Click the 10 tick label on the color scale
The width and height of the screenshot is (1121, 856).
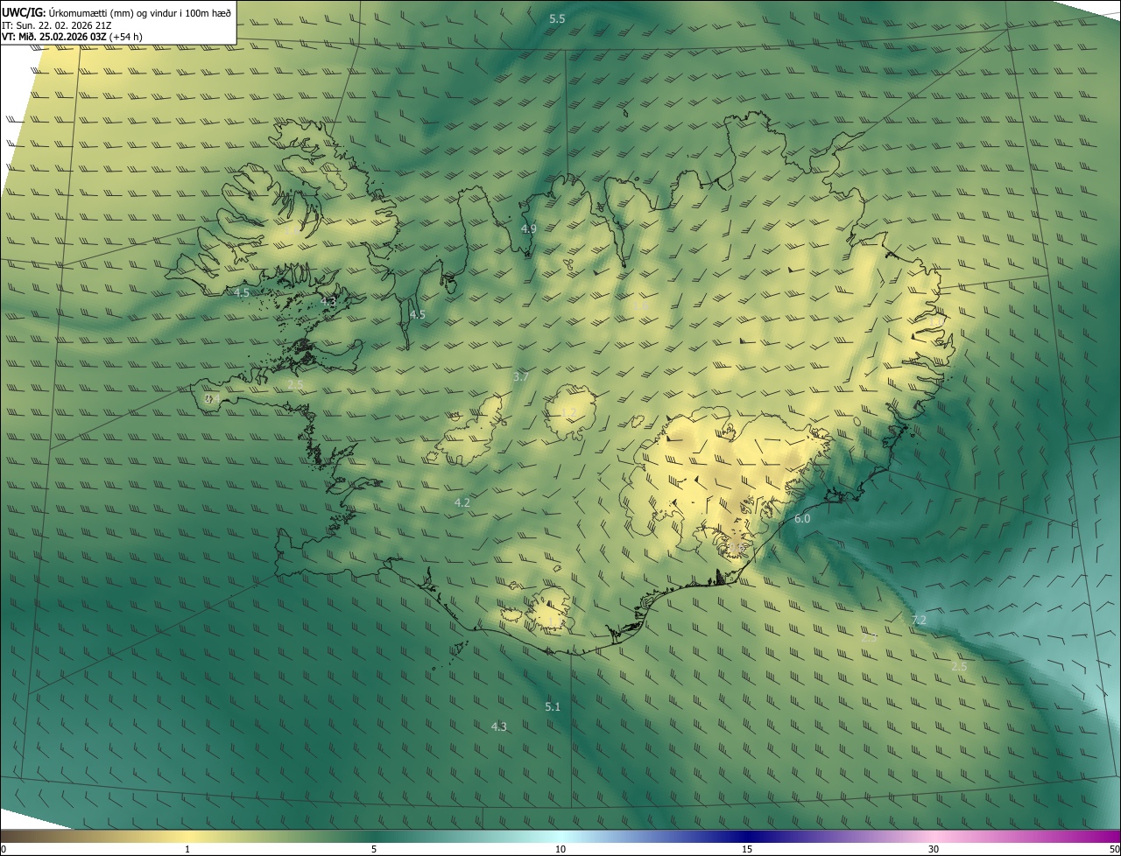click(560, 849)
